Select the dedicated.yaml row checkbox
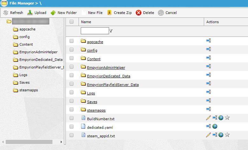Image resolution: width=248 pixels, height=150 pixels. click(x=72, y=127)
